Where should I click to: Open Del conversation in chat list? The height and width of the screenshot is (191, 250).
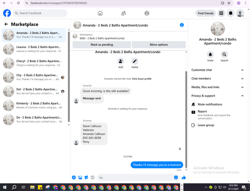pyautogui.click(x=33, y=91)
